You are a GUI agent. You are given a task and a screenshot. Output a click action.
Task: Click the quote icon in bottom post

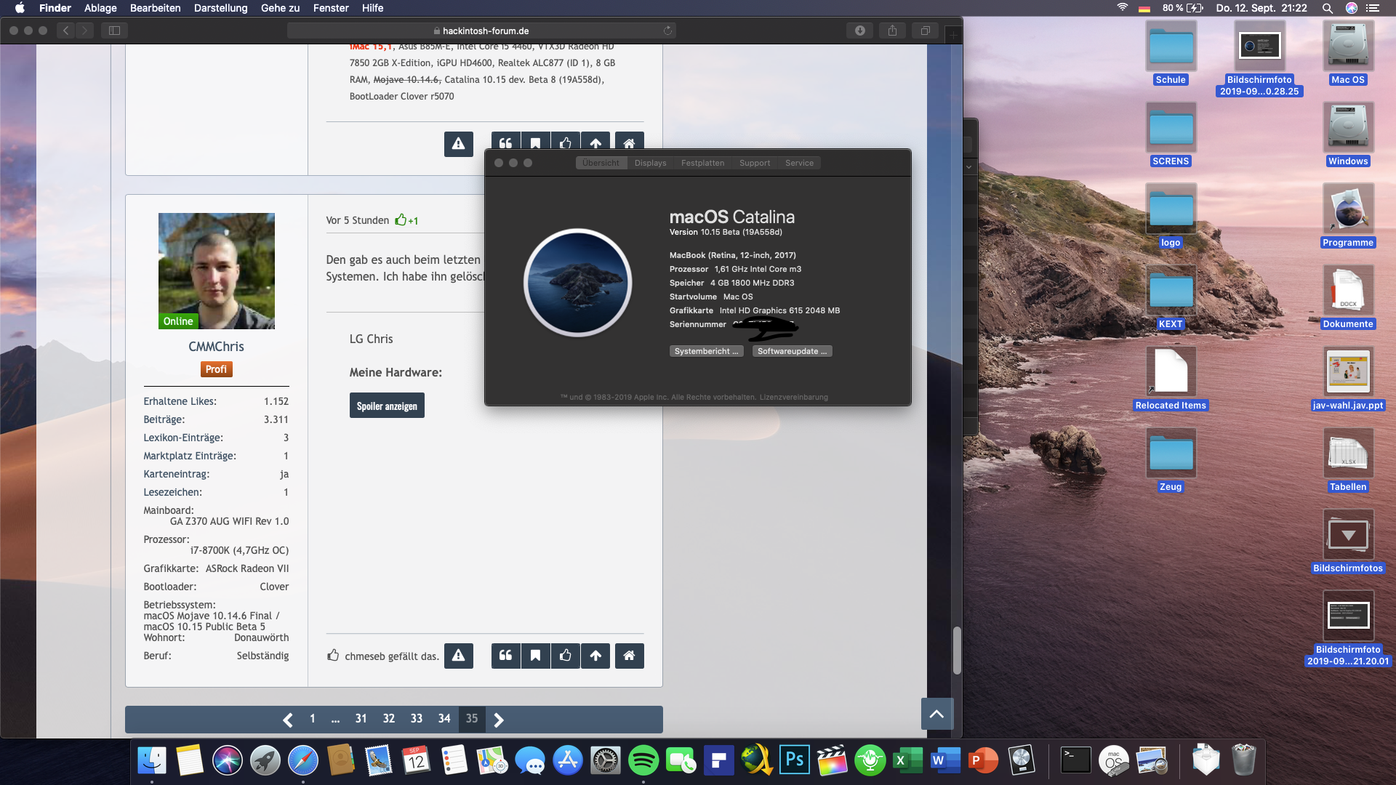[505, 656]
